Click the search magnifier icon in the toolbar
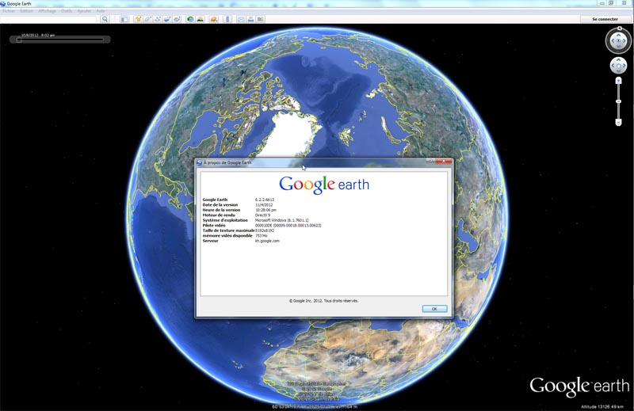 pyautogui.click(x=105, y=19)
